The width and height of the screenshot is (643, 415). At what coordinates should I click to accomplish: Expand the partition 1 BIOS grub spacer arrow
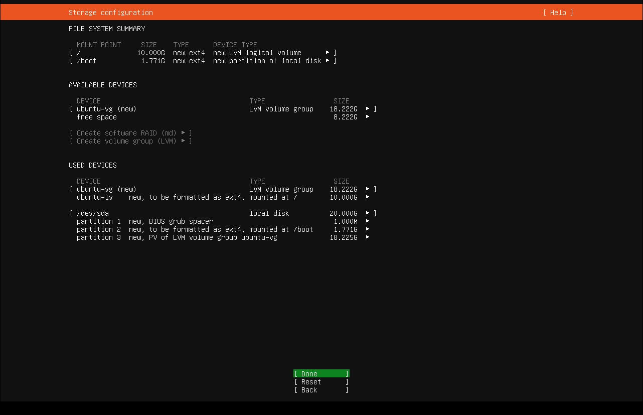[x=368, y=221]
